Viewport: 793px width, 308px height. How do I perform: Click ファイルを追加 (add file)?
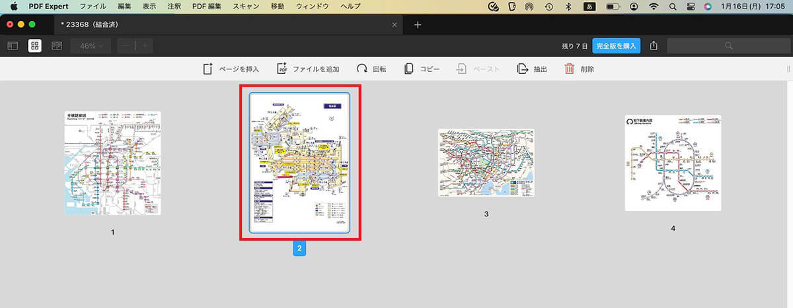[308, 69]
